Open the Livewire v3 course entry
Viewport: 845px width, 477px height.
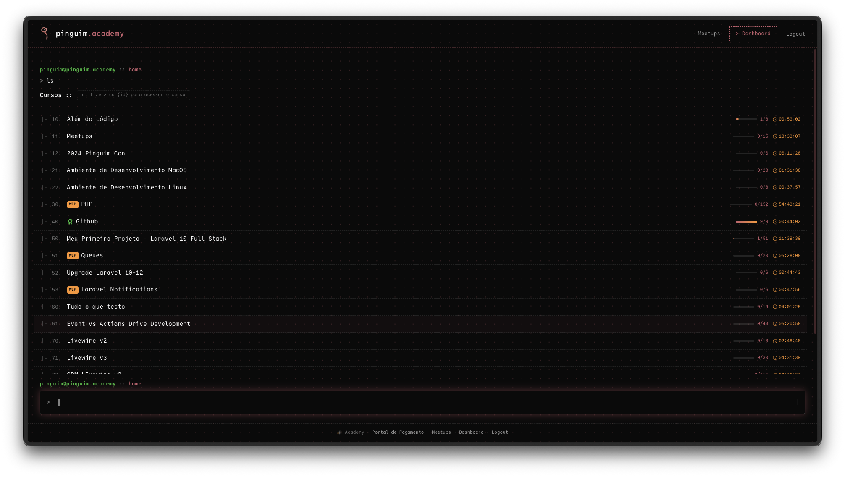click(87, 358)
